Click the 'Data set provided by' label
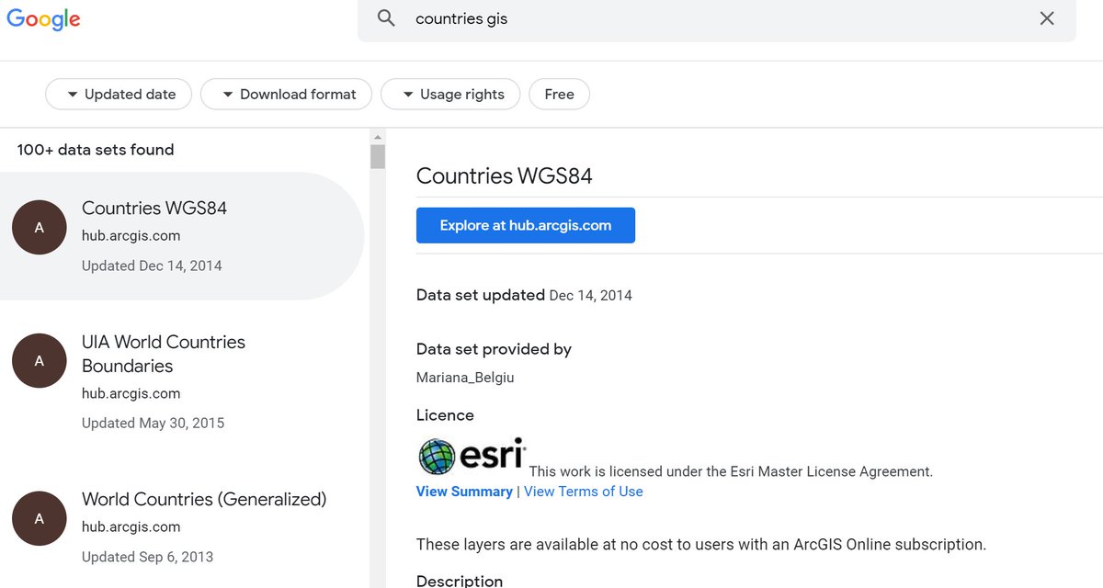 pos(494,349)
